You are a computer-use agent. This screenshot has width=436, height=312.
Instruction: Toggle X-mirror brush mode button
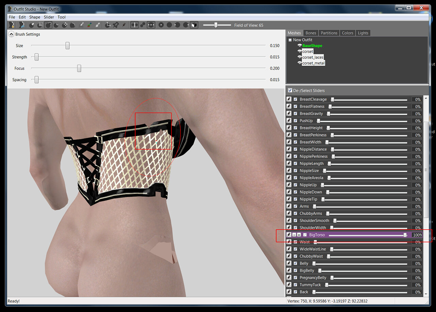click(135, 25)
